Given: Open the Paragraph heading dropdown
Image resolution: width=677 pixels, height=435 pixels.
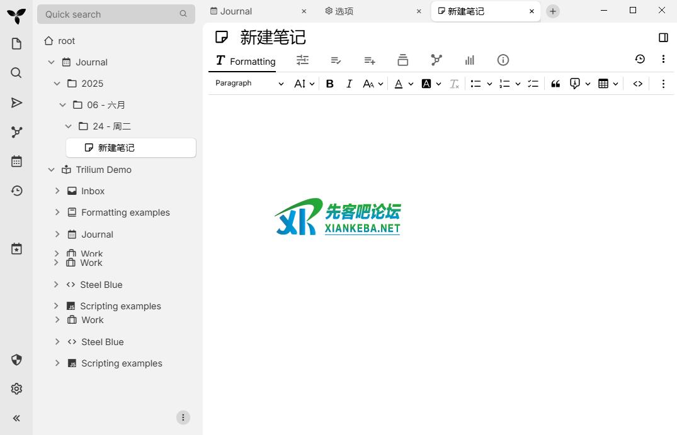Looking at the screenshot, I should coord(249,84).
